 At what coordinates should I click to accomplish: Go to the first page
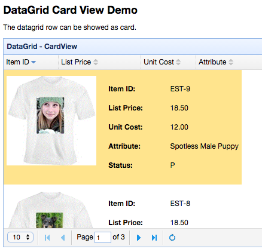point(47,238)
